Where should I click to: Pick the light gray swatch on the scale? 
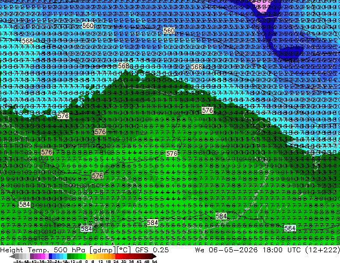(28, 256)
